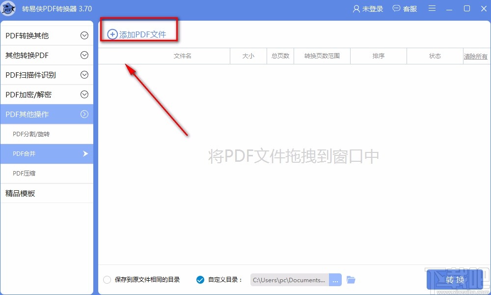The height and width of the screenshot is (295, 491).
Task: Click the folder icon beside output directory
Action: (351, 279)
